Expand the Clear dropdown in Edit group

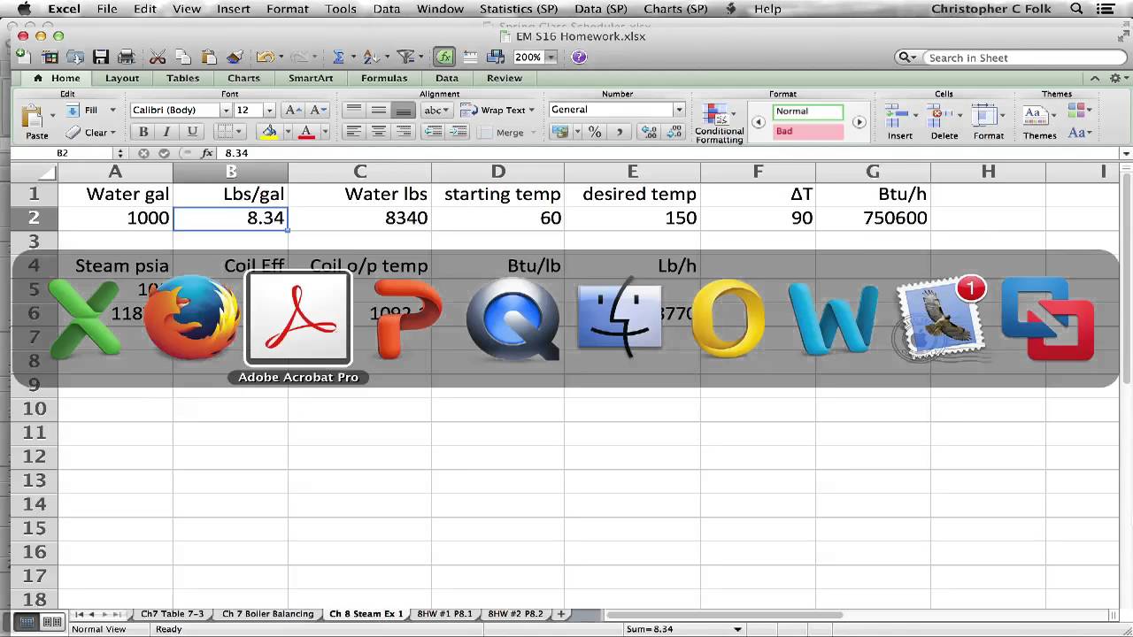coord(112,133)
